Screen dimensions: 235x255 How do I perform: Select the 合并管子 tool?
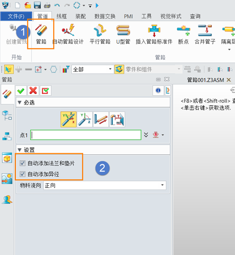pyautogui.click(x=205, y=34)
